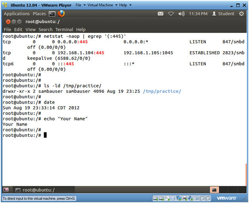This screenshot has width=249, height=203.
Task: Click the printer device icon
Action: pos(185,198)
